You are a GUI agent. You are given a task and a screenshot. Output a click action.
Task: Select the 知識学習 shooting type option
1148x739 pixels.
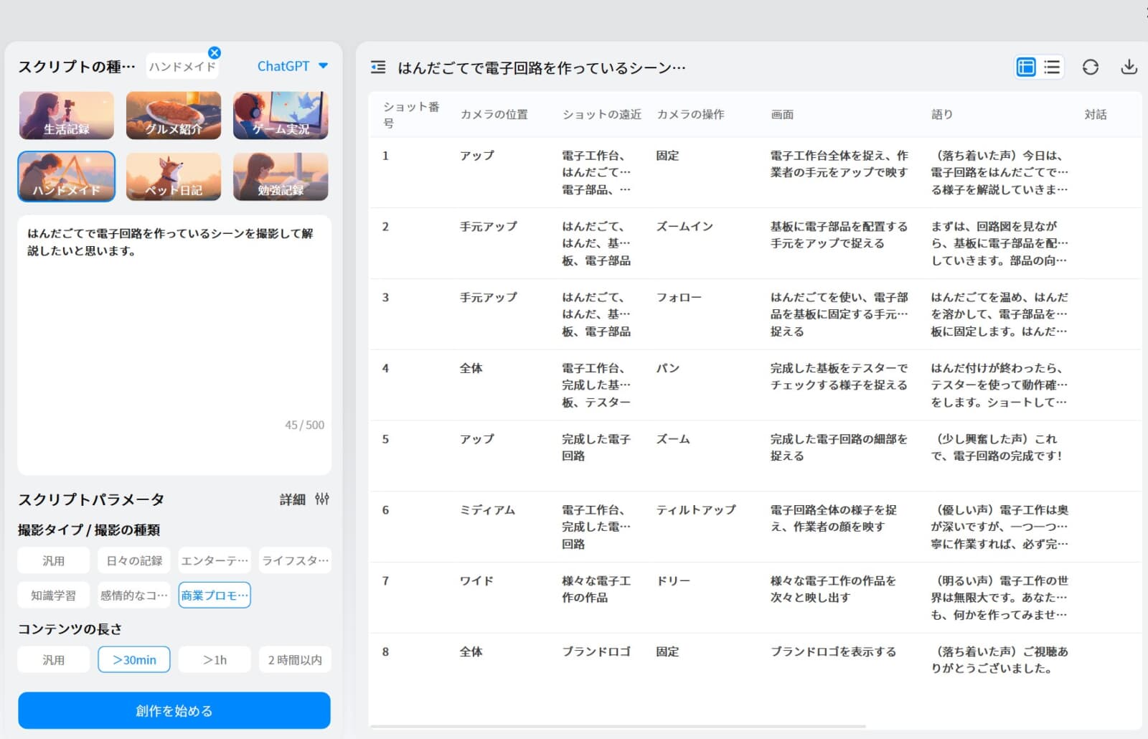tap(54, 595)
